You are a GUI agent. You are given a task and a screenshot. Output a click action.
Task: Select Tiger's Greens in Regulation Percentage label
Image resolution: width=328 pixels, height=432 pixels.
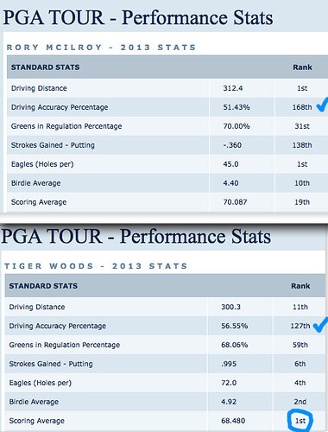click(65, 345)
